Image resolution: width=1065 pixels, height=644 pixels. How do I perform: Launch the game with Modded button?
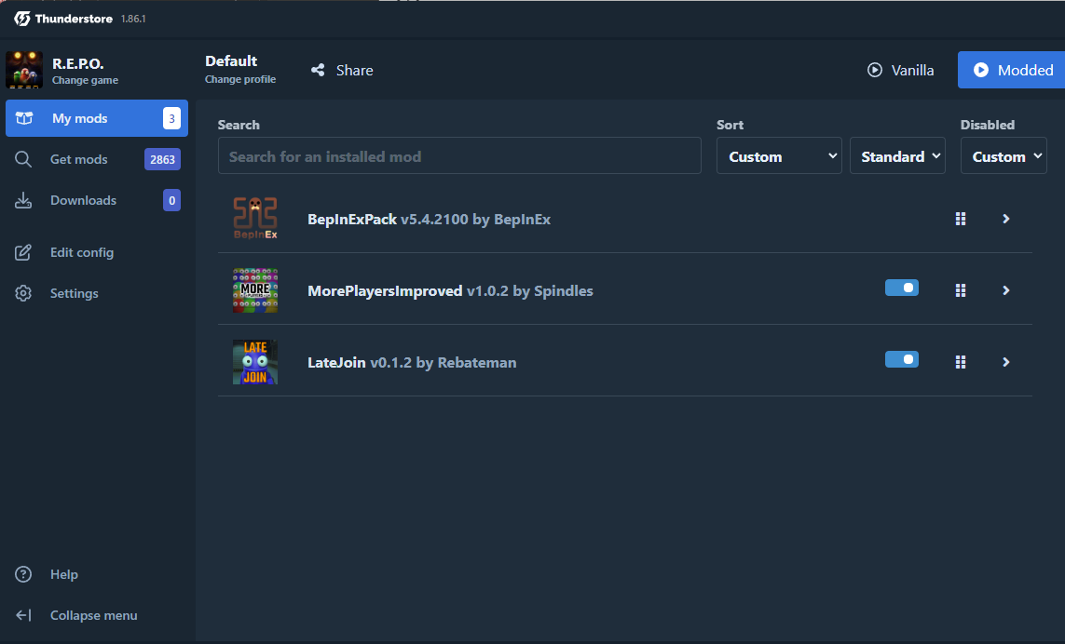1012,70
